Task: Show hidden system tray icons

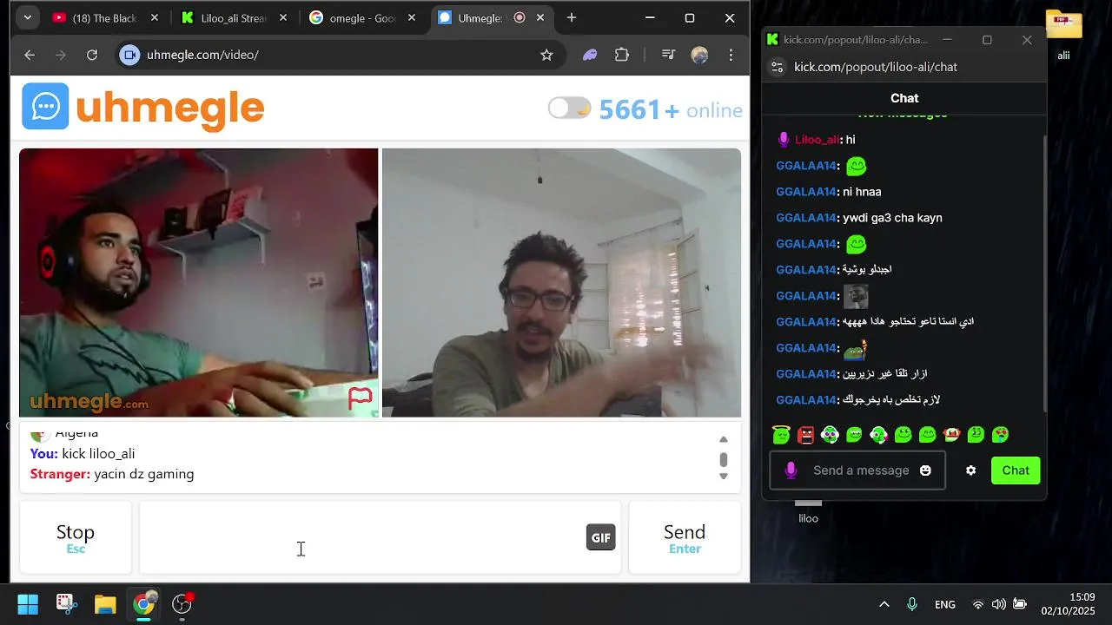Action: (x=884, y=604)
